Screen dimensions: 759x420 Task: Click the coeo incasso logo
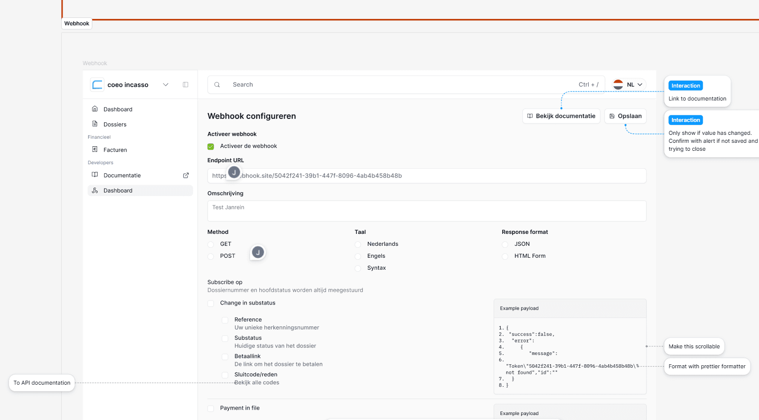[x=97, y=85]
